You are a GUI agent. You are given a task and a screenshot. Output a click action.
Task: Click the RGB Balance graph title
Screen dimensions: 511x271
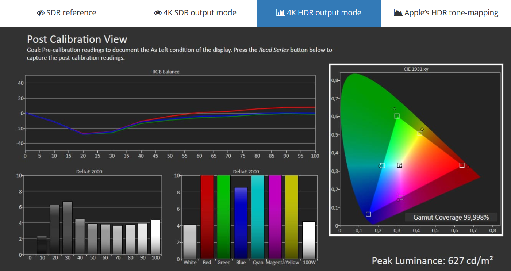166,72
